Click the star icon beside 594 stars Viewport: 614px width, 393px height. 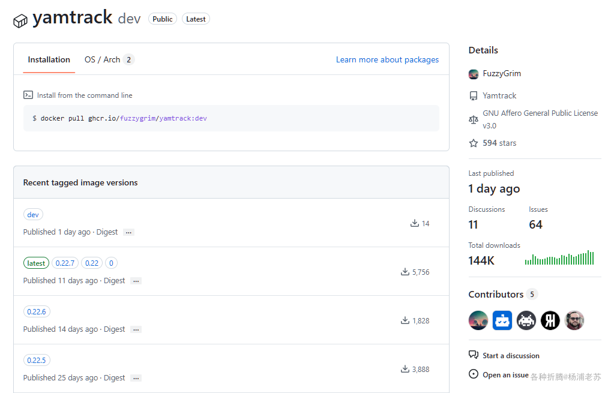tap(474, 143)
